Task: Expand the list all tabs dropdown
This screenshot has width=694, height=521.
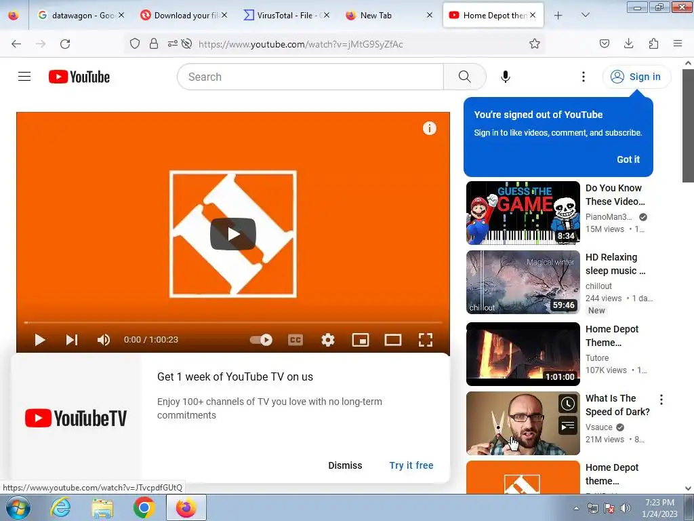Action: [x=585, y=15]
